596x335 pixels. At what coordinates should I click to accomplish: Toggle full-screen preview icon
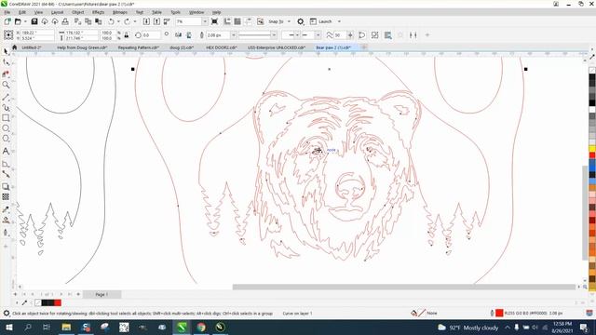tap(214, 21)
